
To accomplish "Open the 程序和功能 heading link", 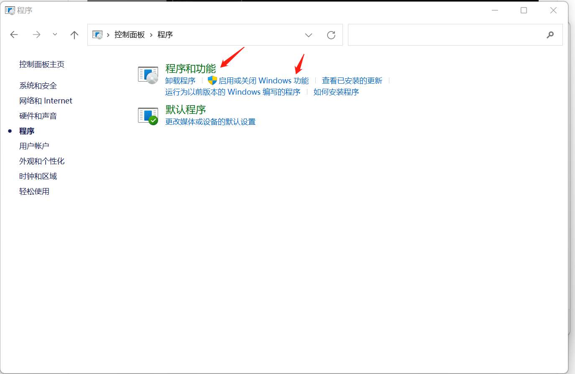I will (x=191, y=69).
